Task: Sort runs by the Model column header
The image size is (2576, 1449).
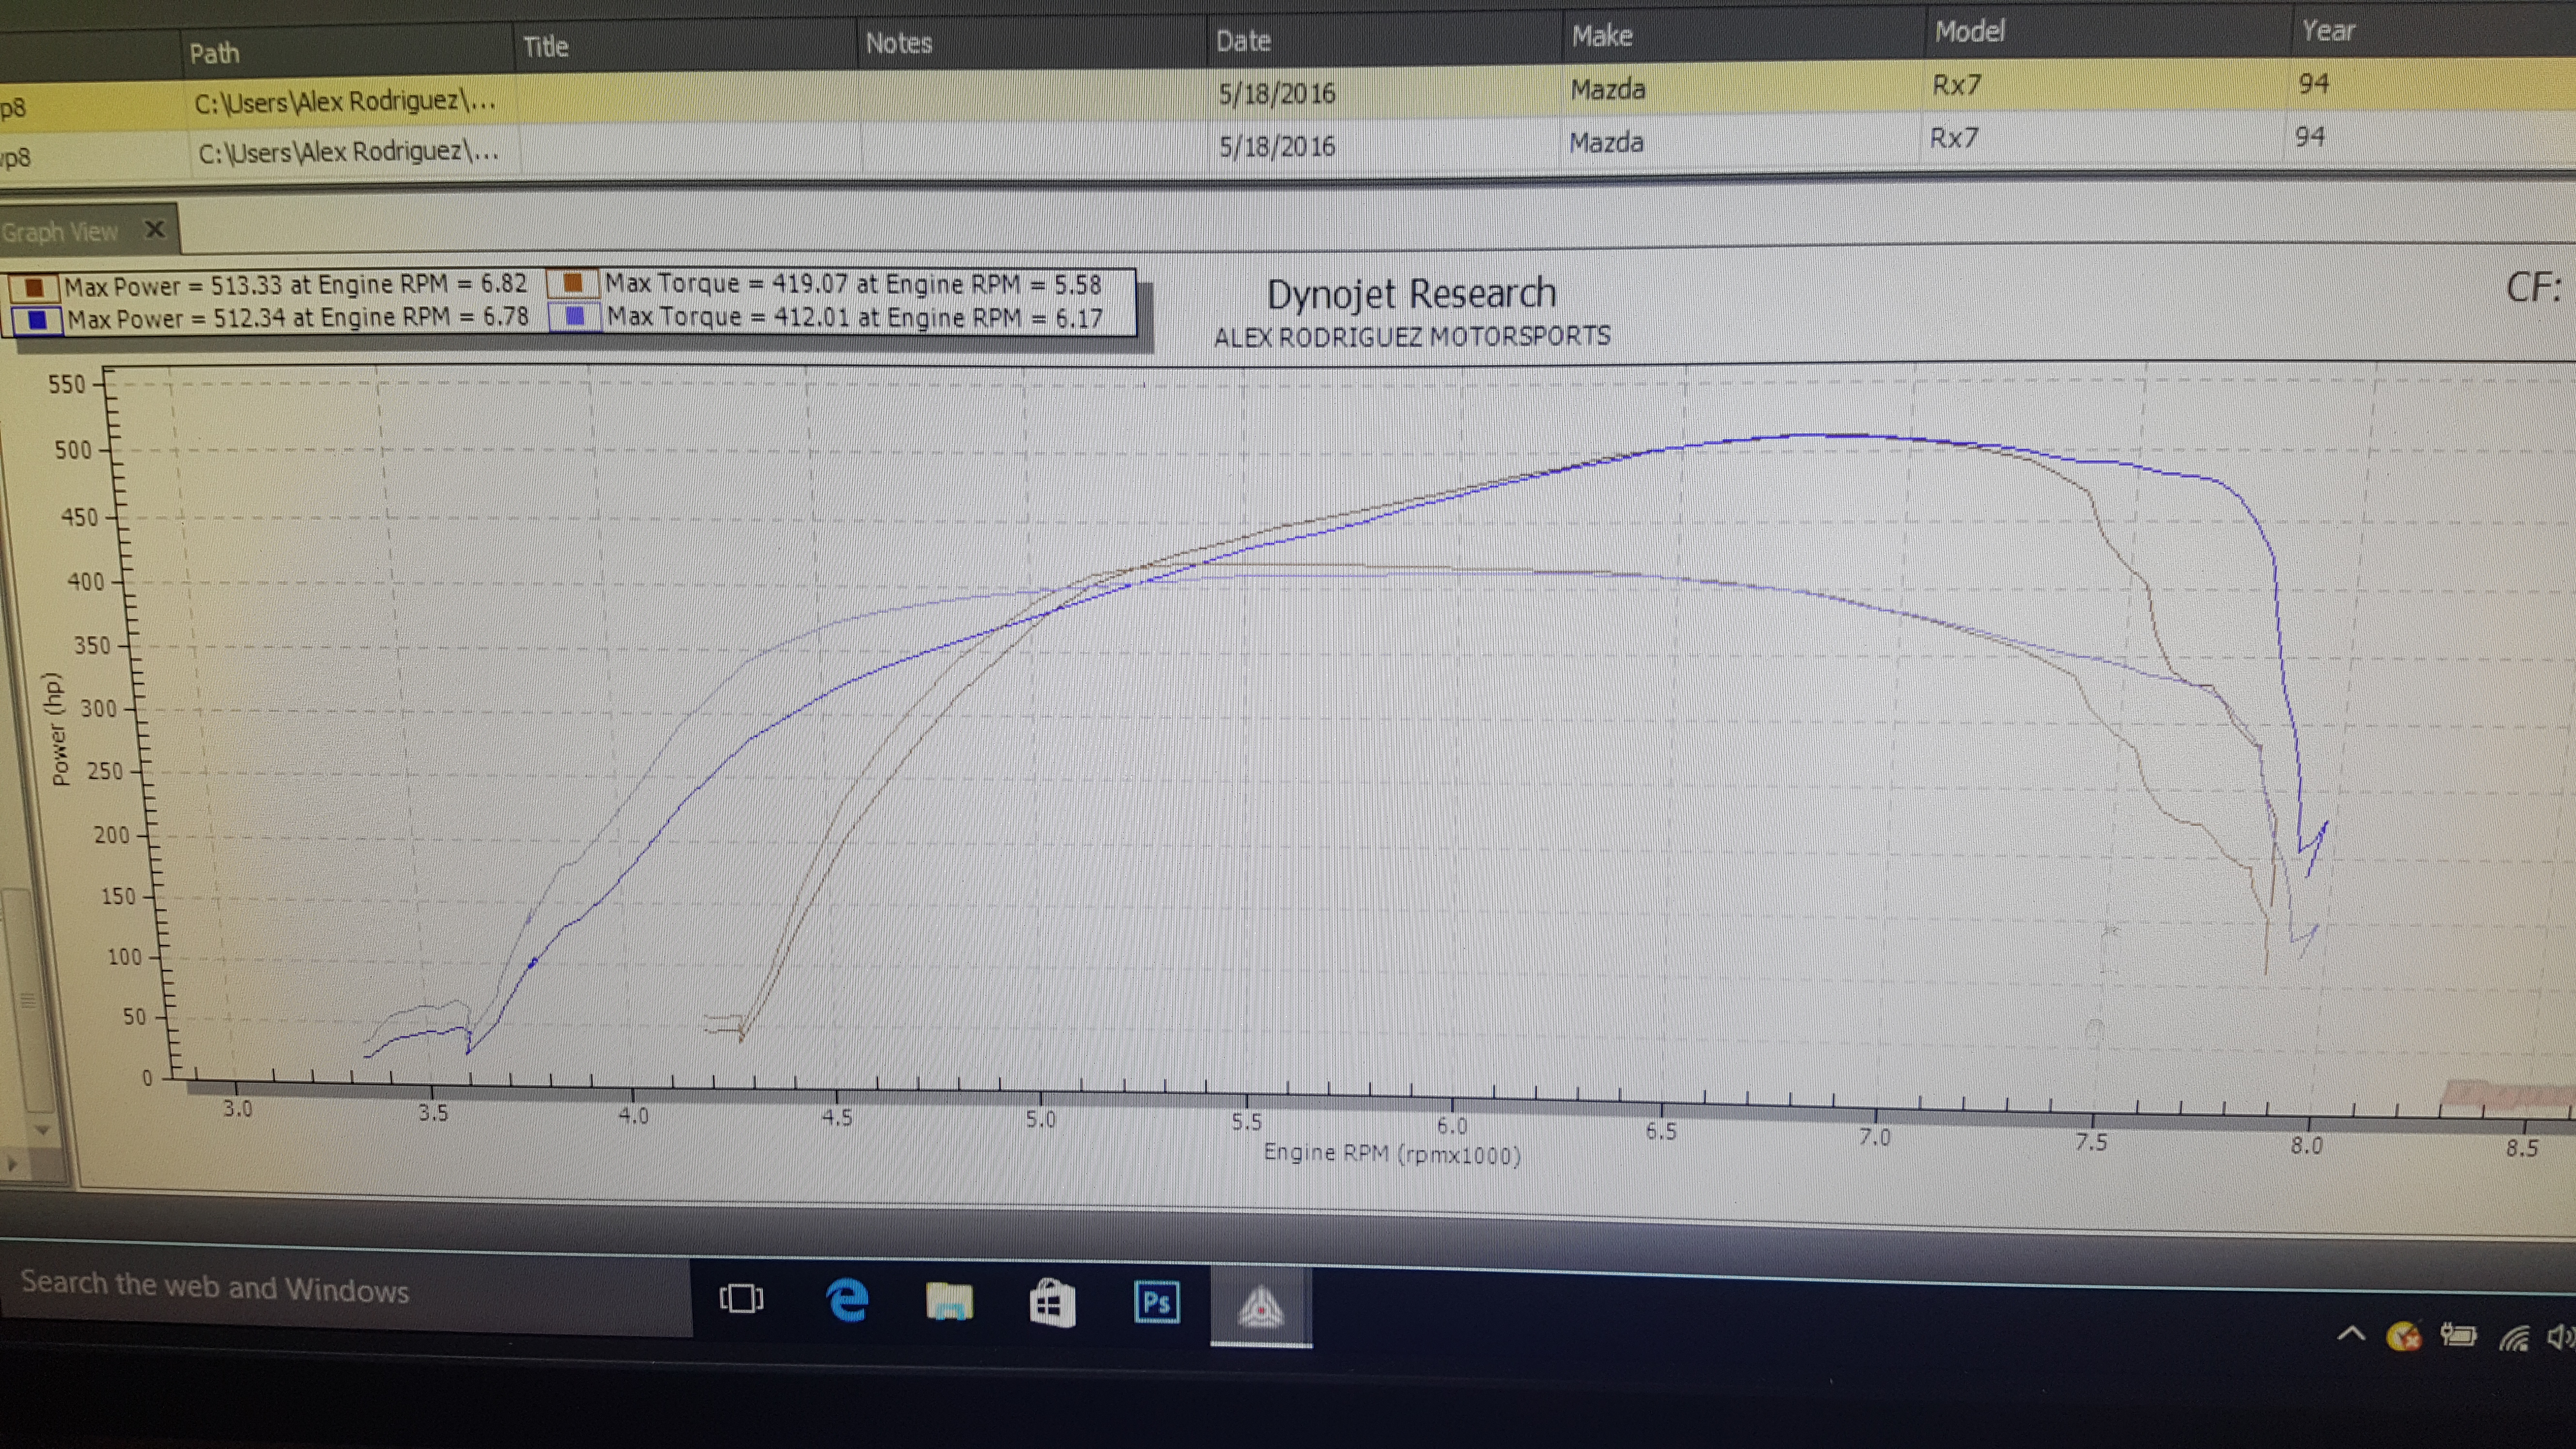Action: (1970, 31)
